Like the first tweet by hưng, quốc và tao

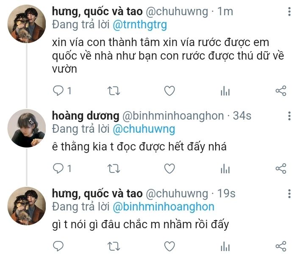point(169,90)
